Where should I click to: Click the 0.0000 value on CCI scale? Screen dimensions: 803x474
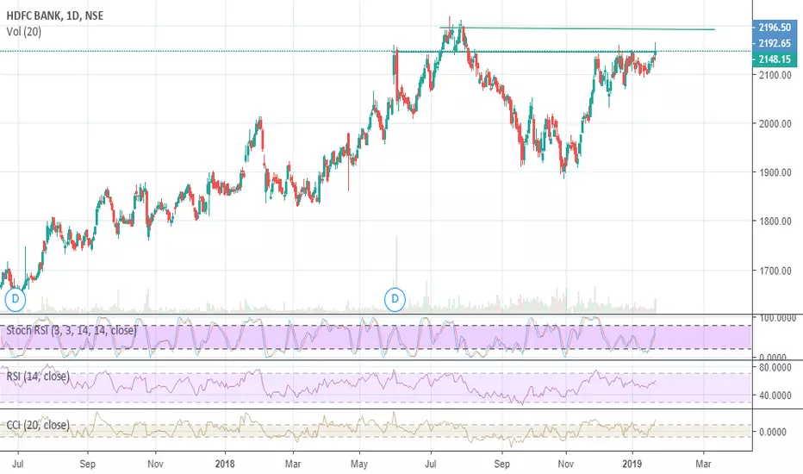point(773,432)
